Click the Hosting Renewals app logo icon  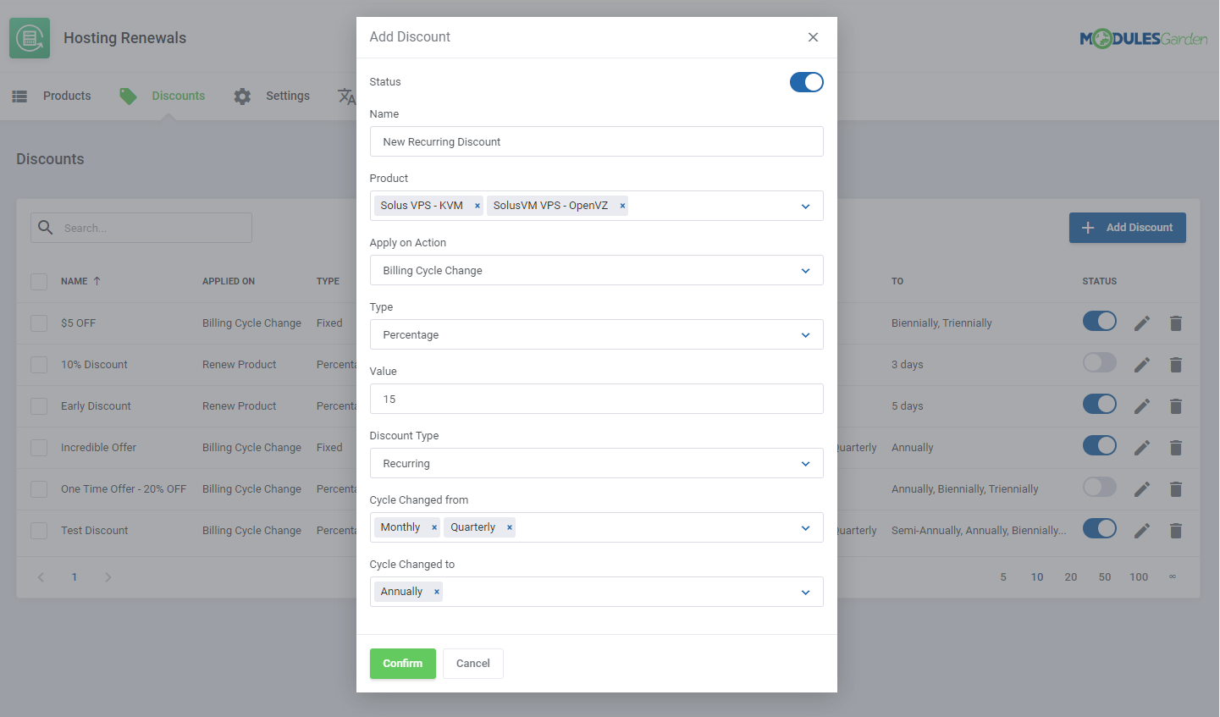[30, 38]
